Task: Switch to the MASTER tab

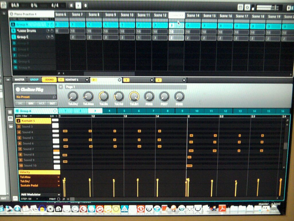Action: pos(20,80)
